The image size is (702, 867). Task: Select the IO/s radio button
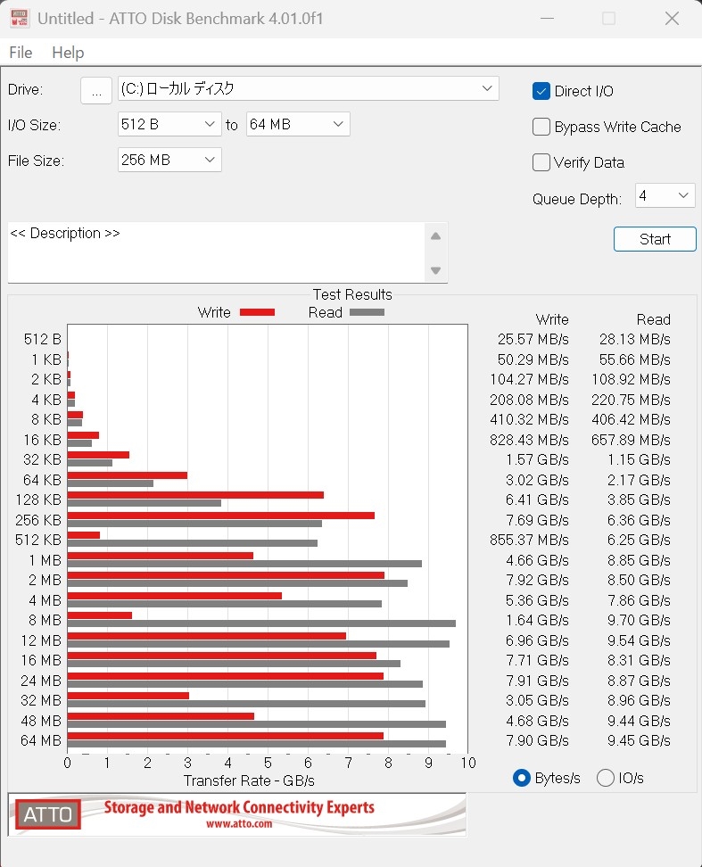pos(606,778)
